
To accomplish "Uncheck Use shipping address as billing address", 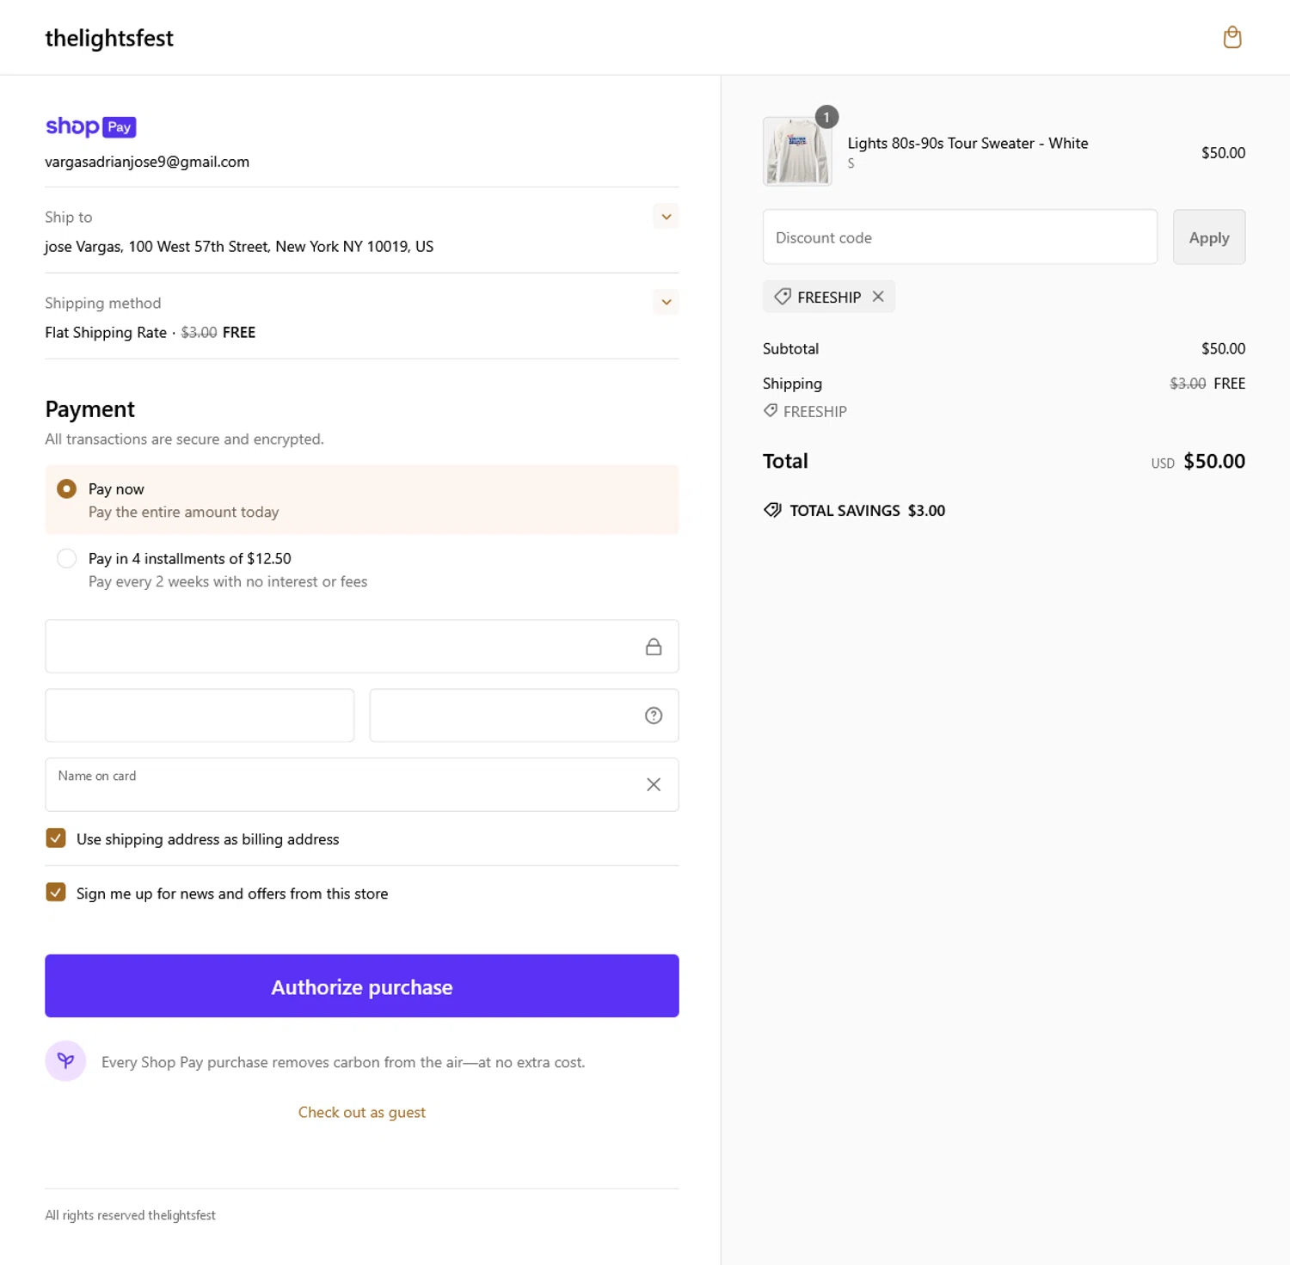I will [x=56, y=838].
